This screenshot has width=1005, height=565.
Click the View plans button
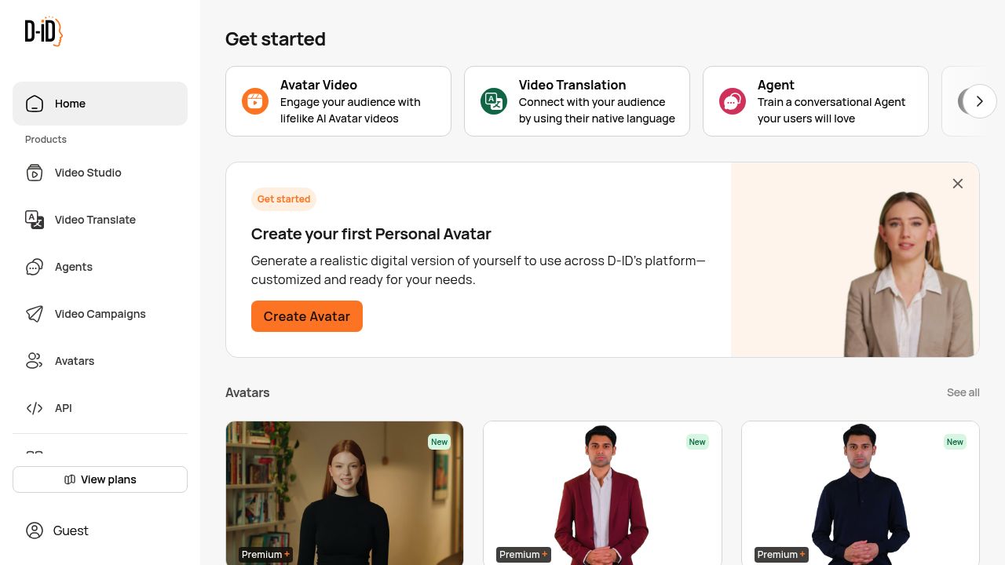[x=100, y=479]
